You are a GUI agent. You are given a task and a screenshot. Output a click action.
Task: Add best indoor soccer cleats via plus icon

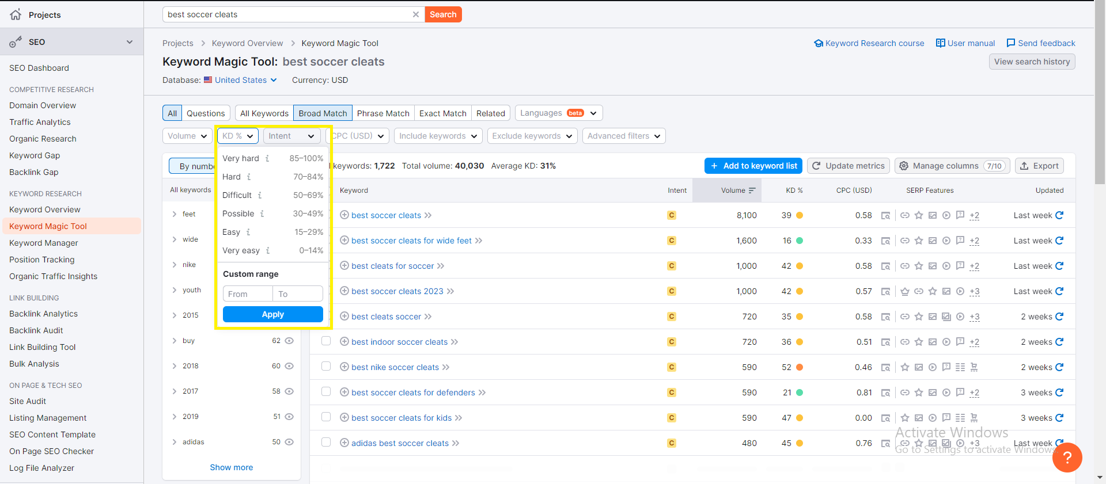[344, 342]
